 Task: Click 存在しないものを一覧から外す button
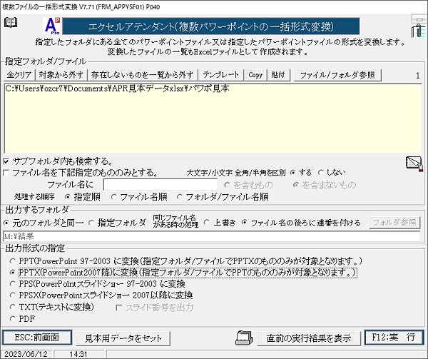(x=142, y=75)
